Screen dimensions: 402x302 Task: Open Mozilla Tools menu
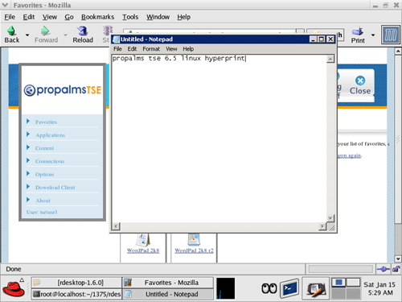click(x=130, y=17)
